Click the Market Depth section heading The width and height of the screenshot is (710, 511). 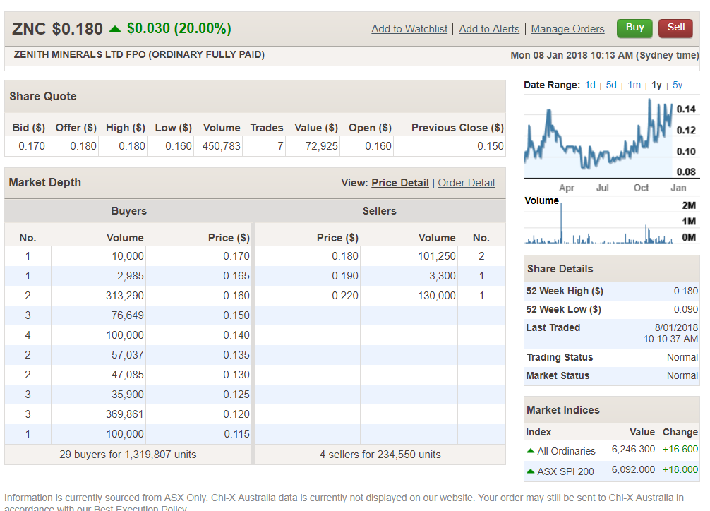(45, 183)
